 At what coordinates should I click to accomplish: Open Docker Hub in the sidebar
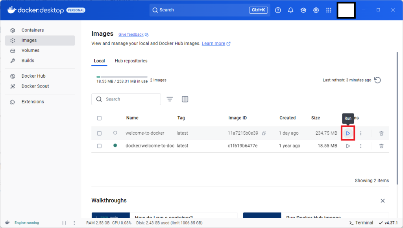click(40, 76)
